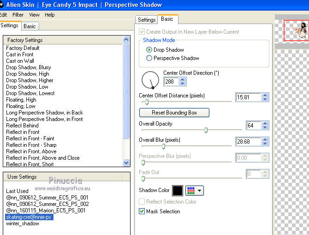Click the preview navigator thumbnail
This screenshot has width=309, height=235.
coord(296,30)
